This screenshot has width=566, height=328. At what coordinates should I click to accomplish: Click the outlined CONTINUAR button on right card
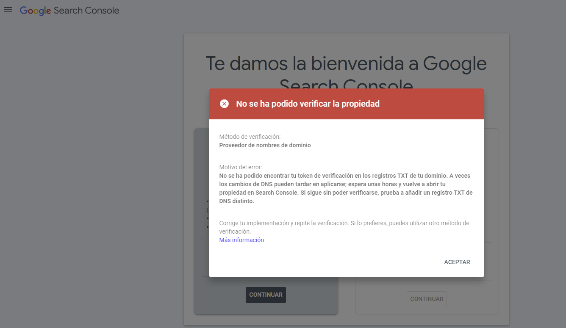[427, 299]
